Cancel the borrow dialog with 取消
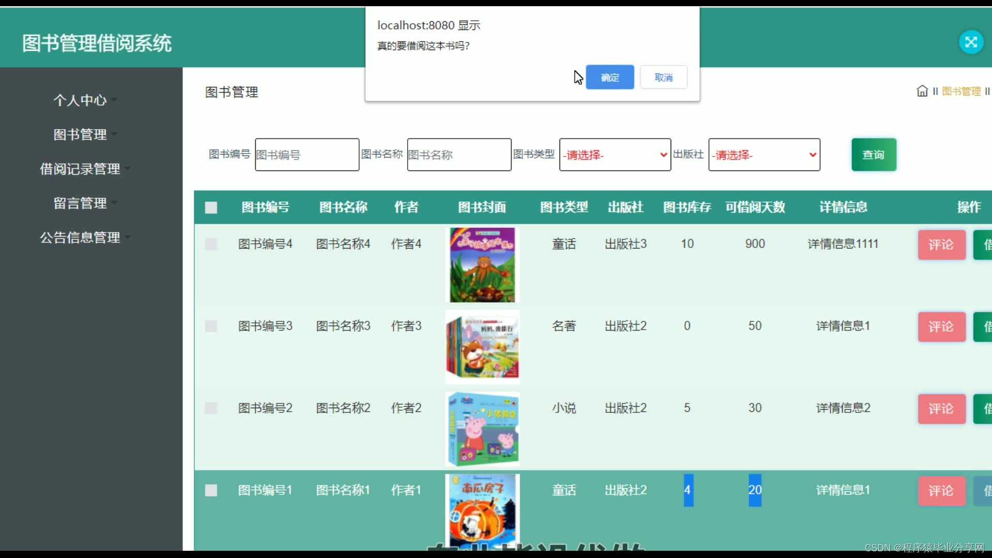The image size is (992, 558). pos(663,78)
